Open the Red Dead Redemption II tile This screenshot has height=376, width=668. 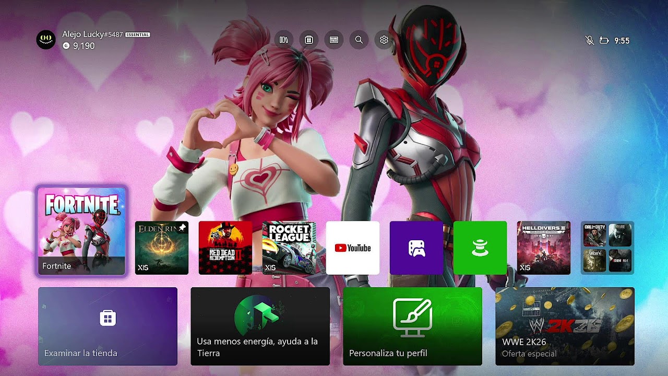pyautogui.click(x=225, y=248)
